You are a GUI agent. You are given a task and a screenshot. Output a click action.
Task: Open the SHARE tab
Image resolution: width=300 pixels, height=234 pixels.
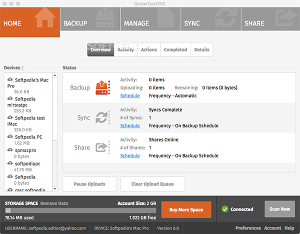[270, 19]
